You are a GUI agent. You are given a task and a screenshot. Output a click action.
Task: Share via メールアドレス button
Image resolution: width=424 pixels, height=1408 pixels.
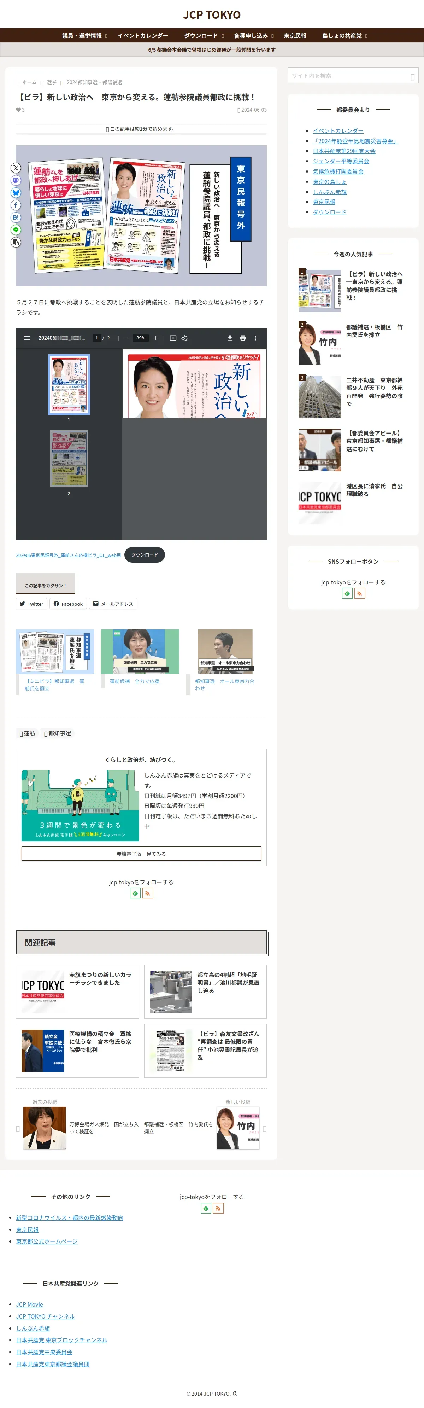point(113,604)
